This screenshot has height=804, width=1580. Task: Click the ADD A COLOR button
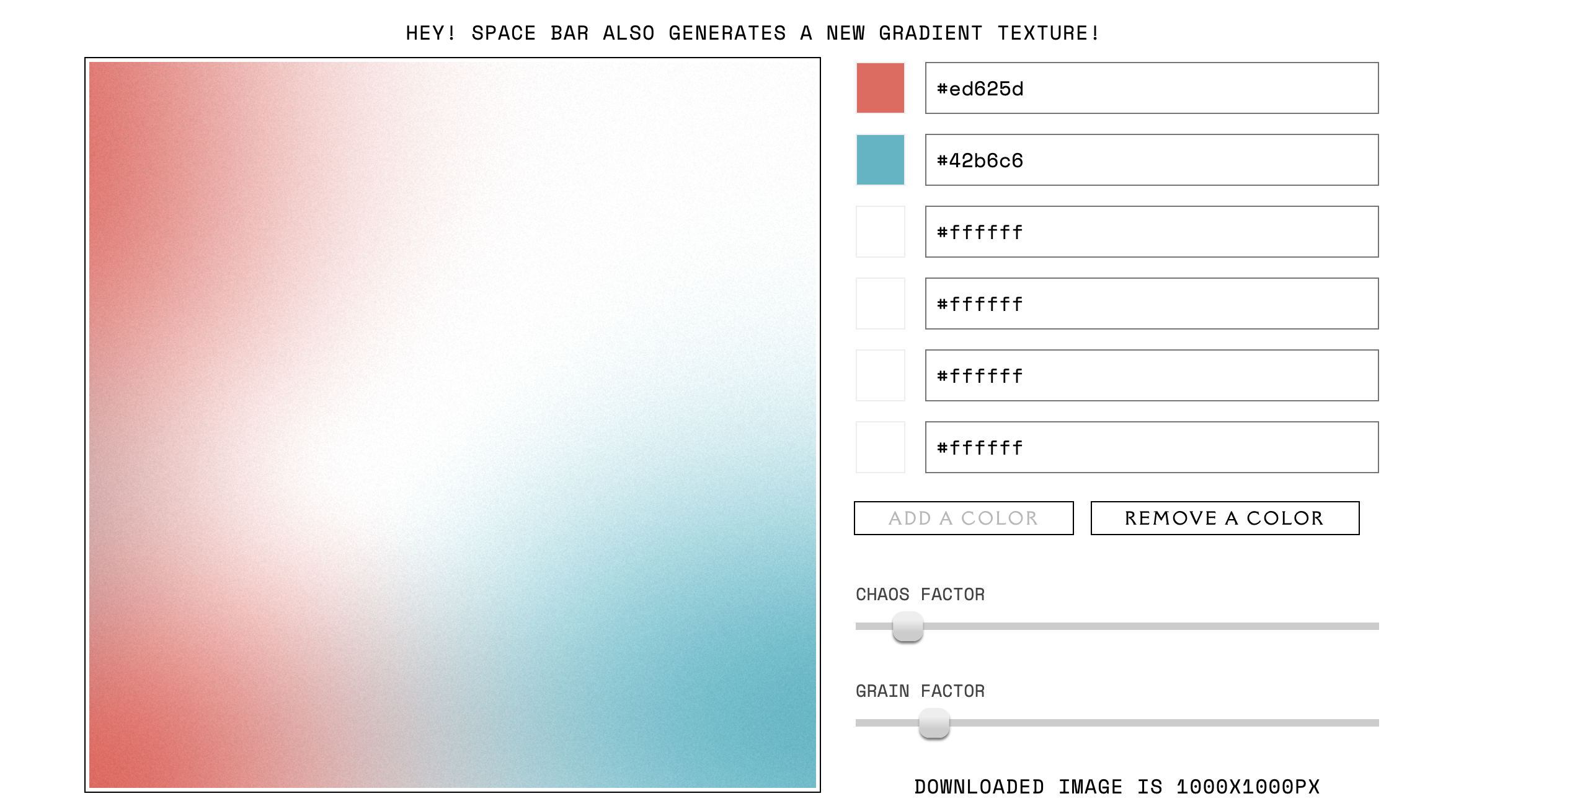tap(963, 518)
